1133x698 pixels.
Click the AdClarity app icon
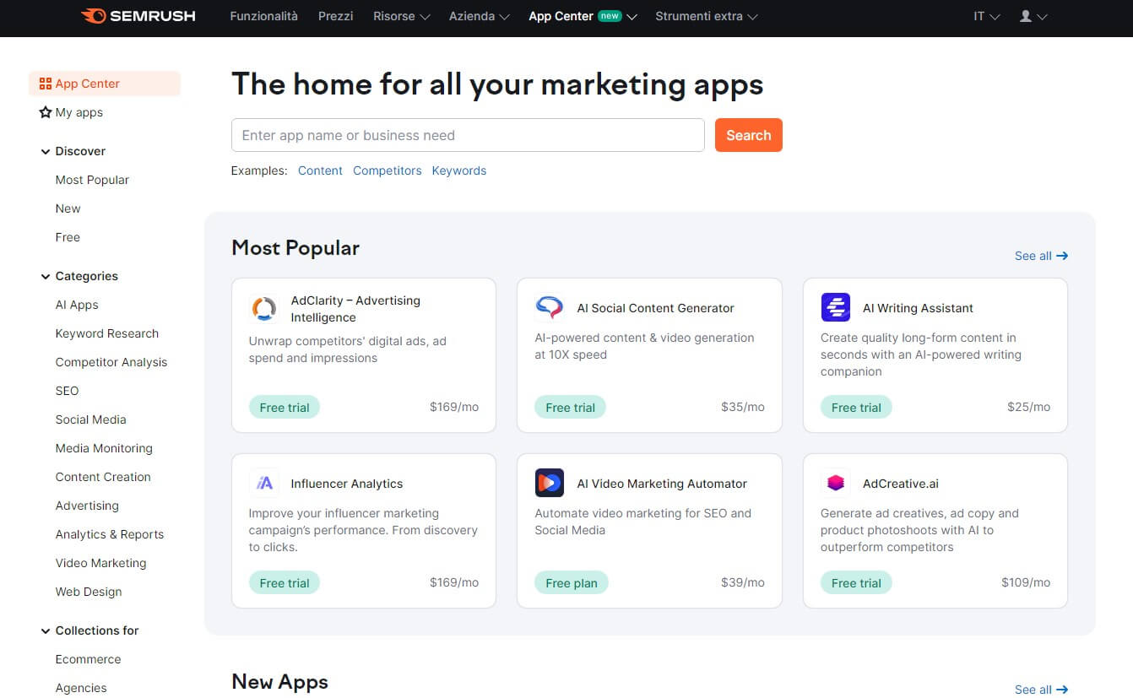click(x=264, y=309)
